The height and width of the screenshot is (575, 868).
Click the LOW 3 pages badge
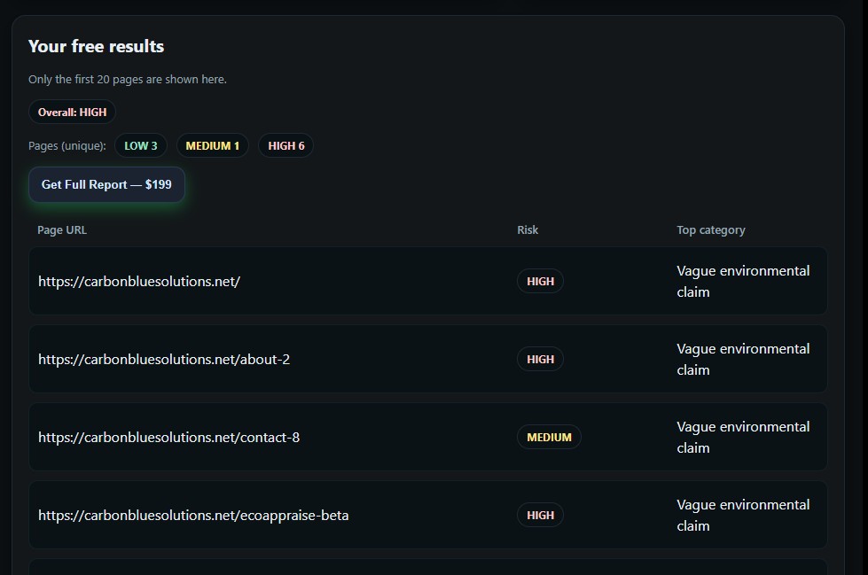tap(141, 146)
